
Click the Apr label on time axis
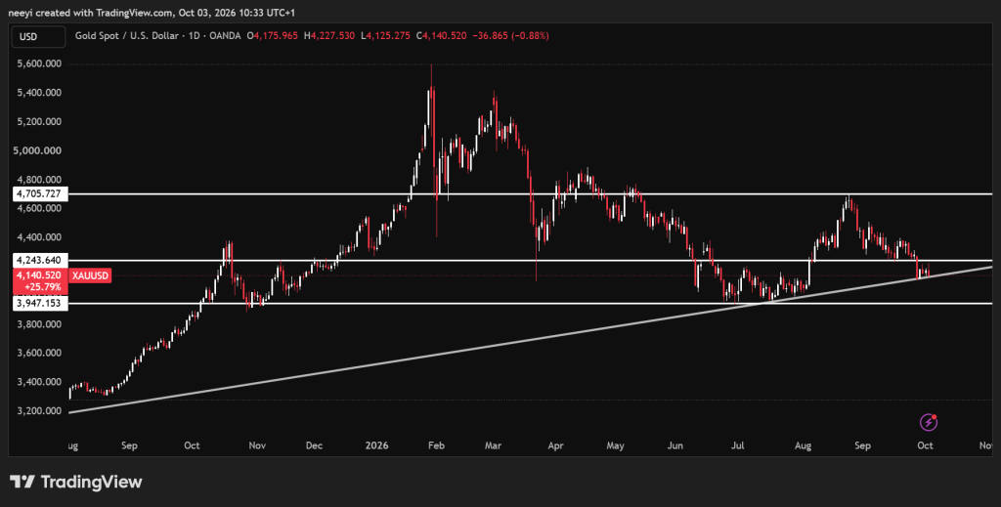[x=556, y=445]
